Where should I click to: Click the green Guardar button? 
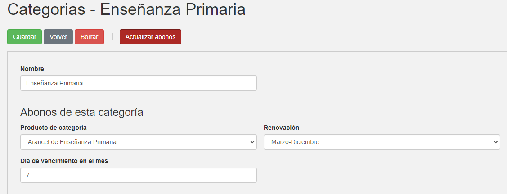24,37
